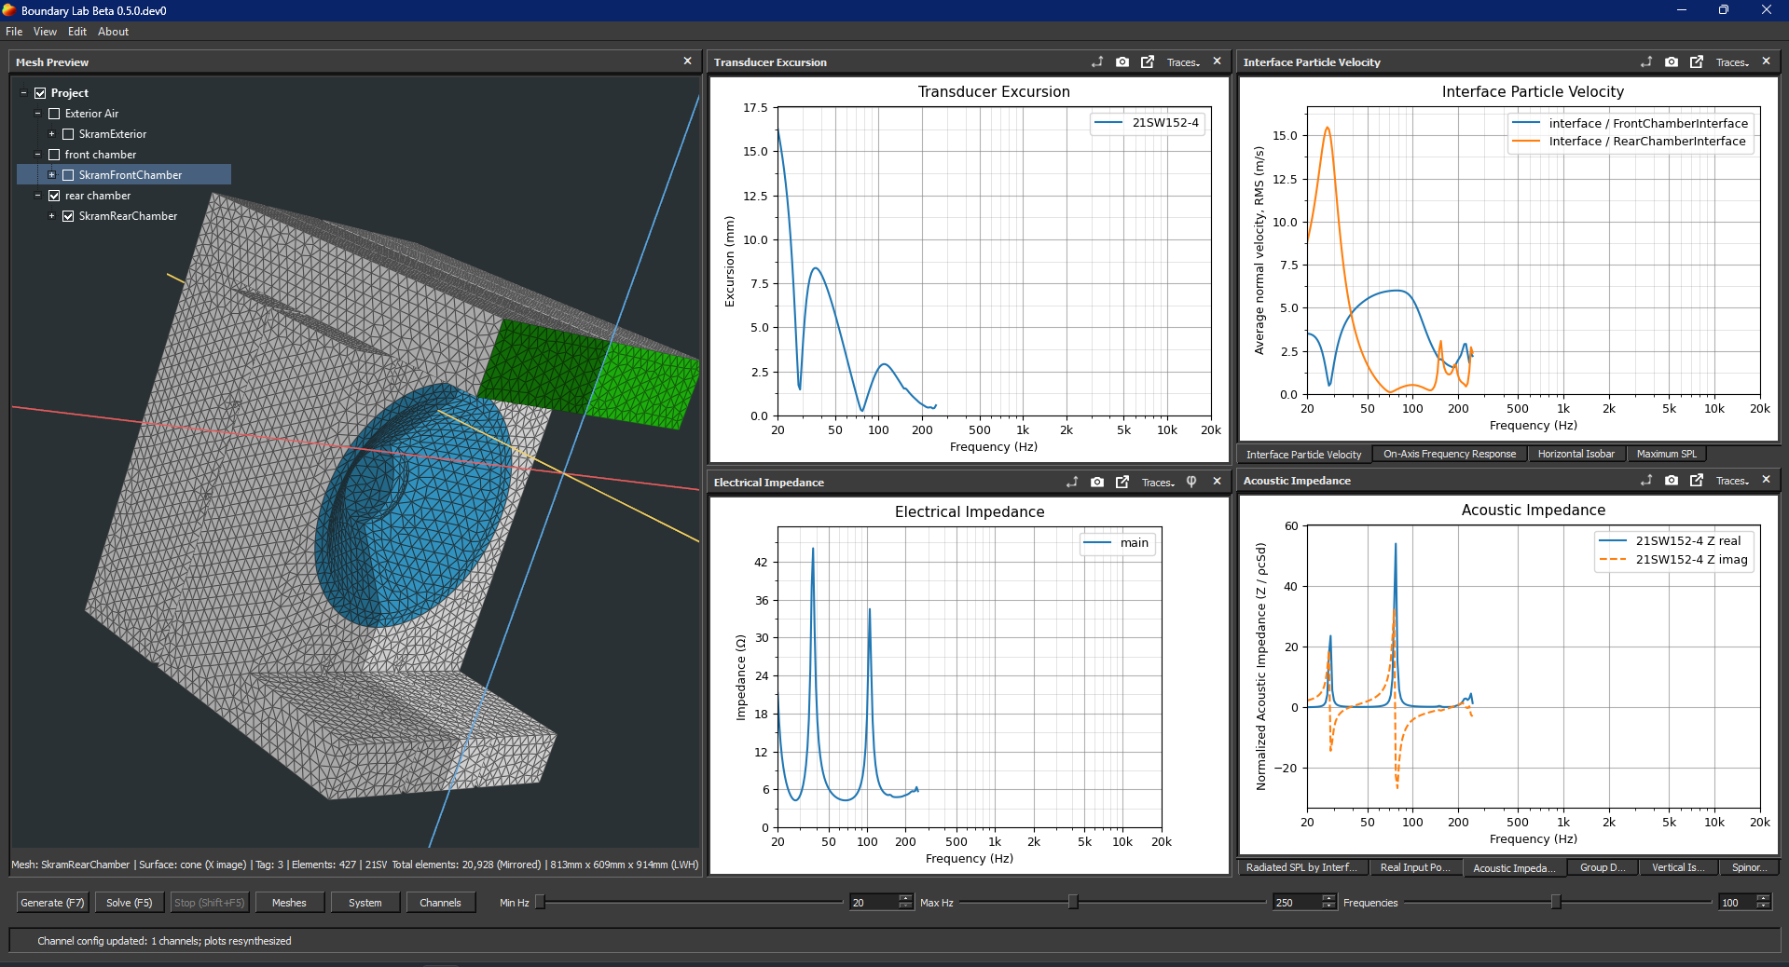Collapse the Project tree node

pos(23,93)
